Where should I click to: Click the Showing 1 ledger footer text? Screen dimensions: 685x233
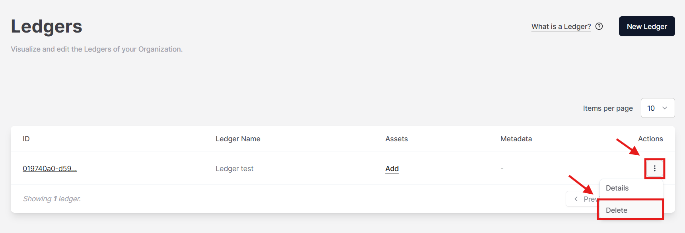click(52, 199)
